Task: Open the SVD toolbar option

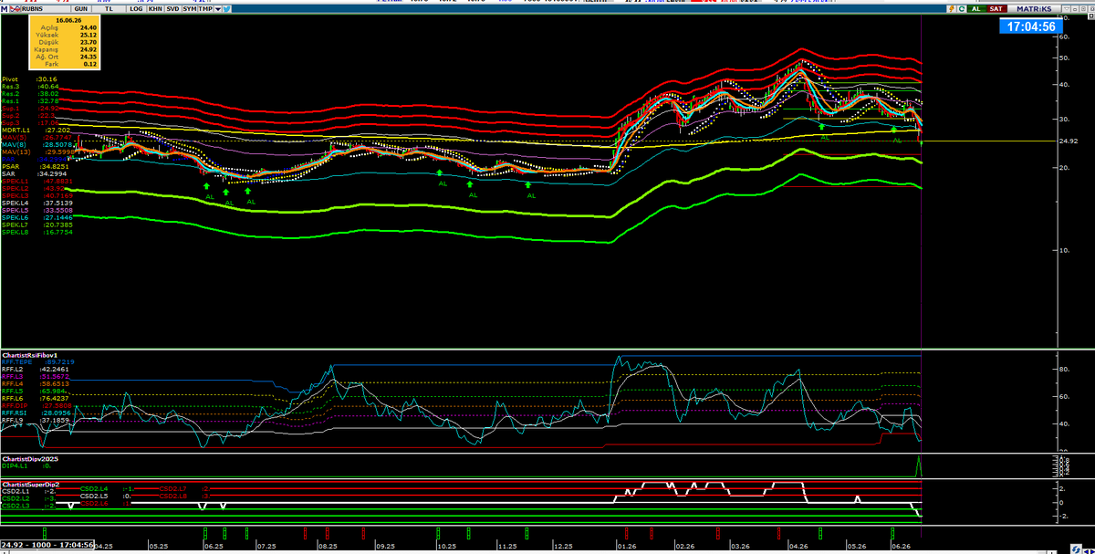Action: [x=172, y=8]
